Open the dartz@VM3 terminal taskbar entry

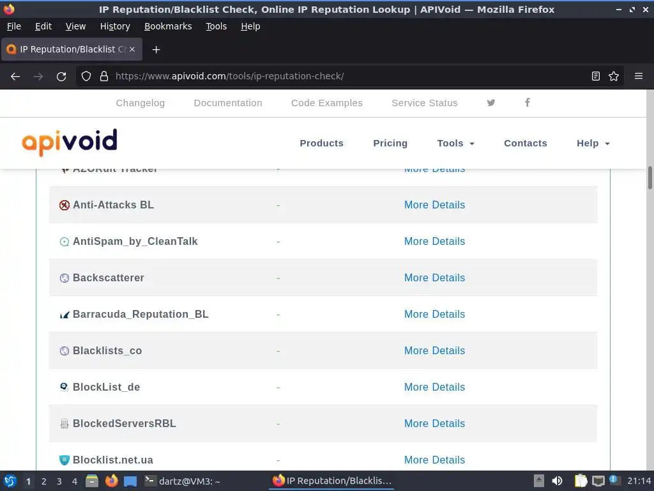click(x=182, y=481)
